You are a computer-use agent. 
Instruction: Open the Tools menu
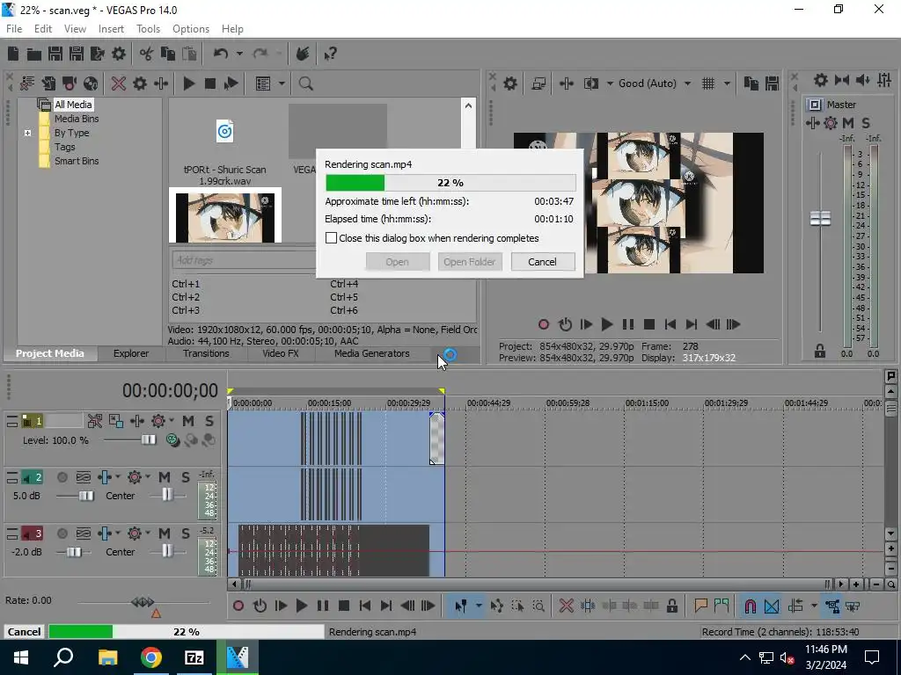pos(148,29)
